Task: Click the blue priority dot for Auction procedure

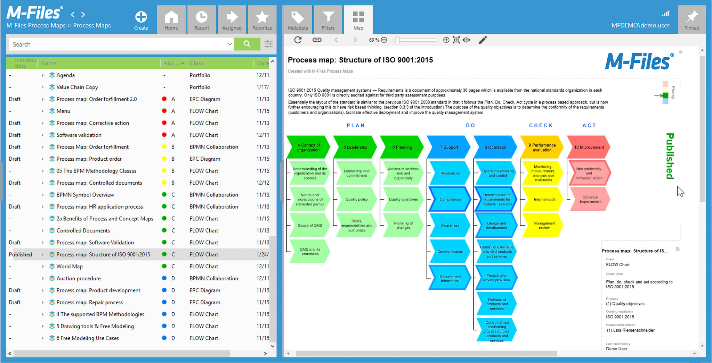Action: [164, 278]
